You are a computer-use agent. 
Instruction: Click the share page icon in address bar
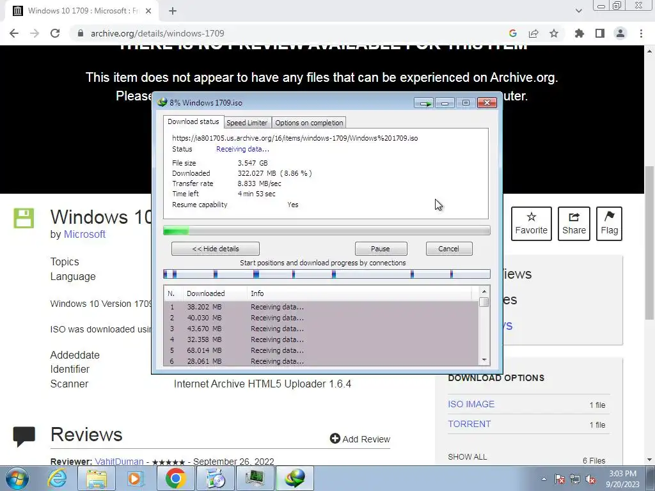[533, 33]
